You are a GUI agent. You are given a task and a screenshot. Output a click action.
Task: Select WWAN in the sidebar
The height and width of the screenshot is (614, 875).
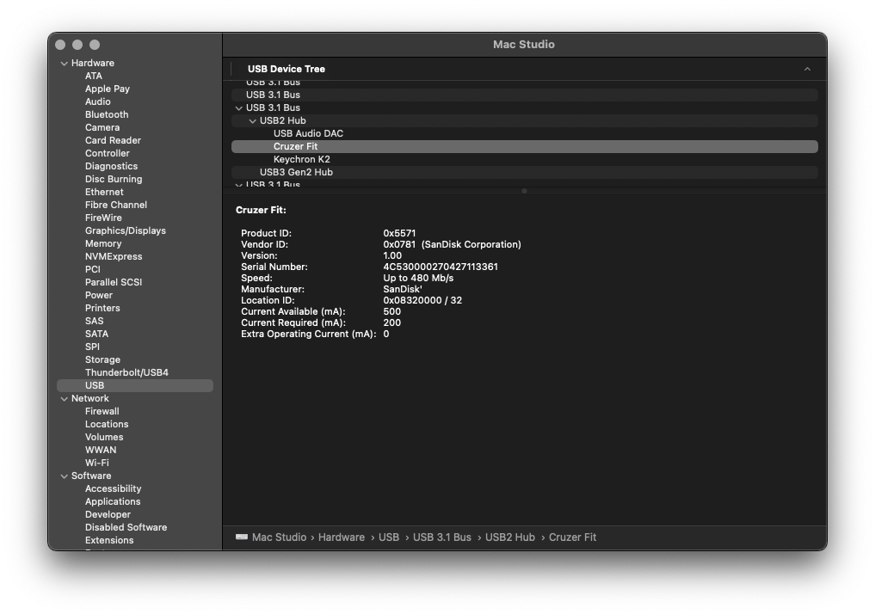click(101, 450)
